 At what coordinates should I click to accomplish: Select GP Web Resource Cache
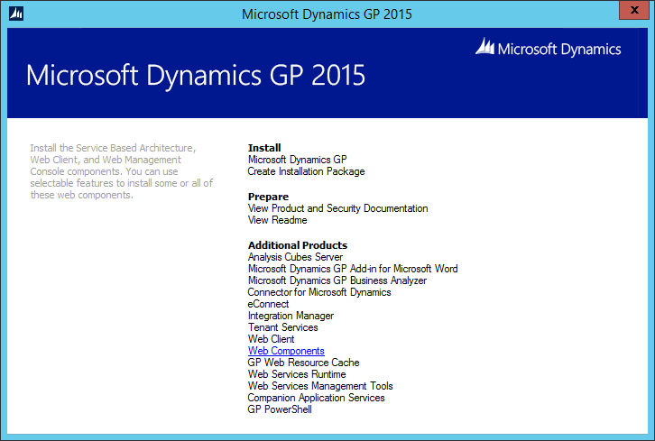coord(302,363)
